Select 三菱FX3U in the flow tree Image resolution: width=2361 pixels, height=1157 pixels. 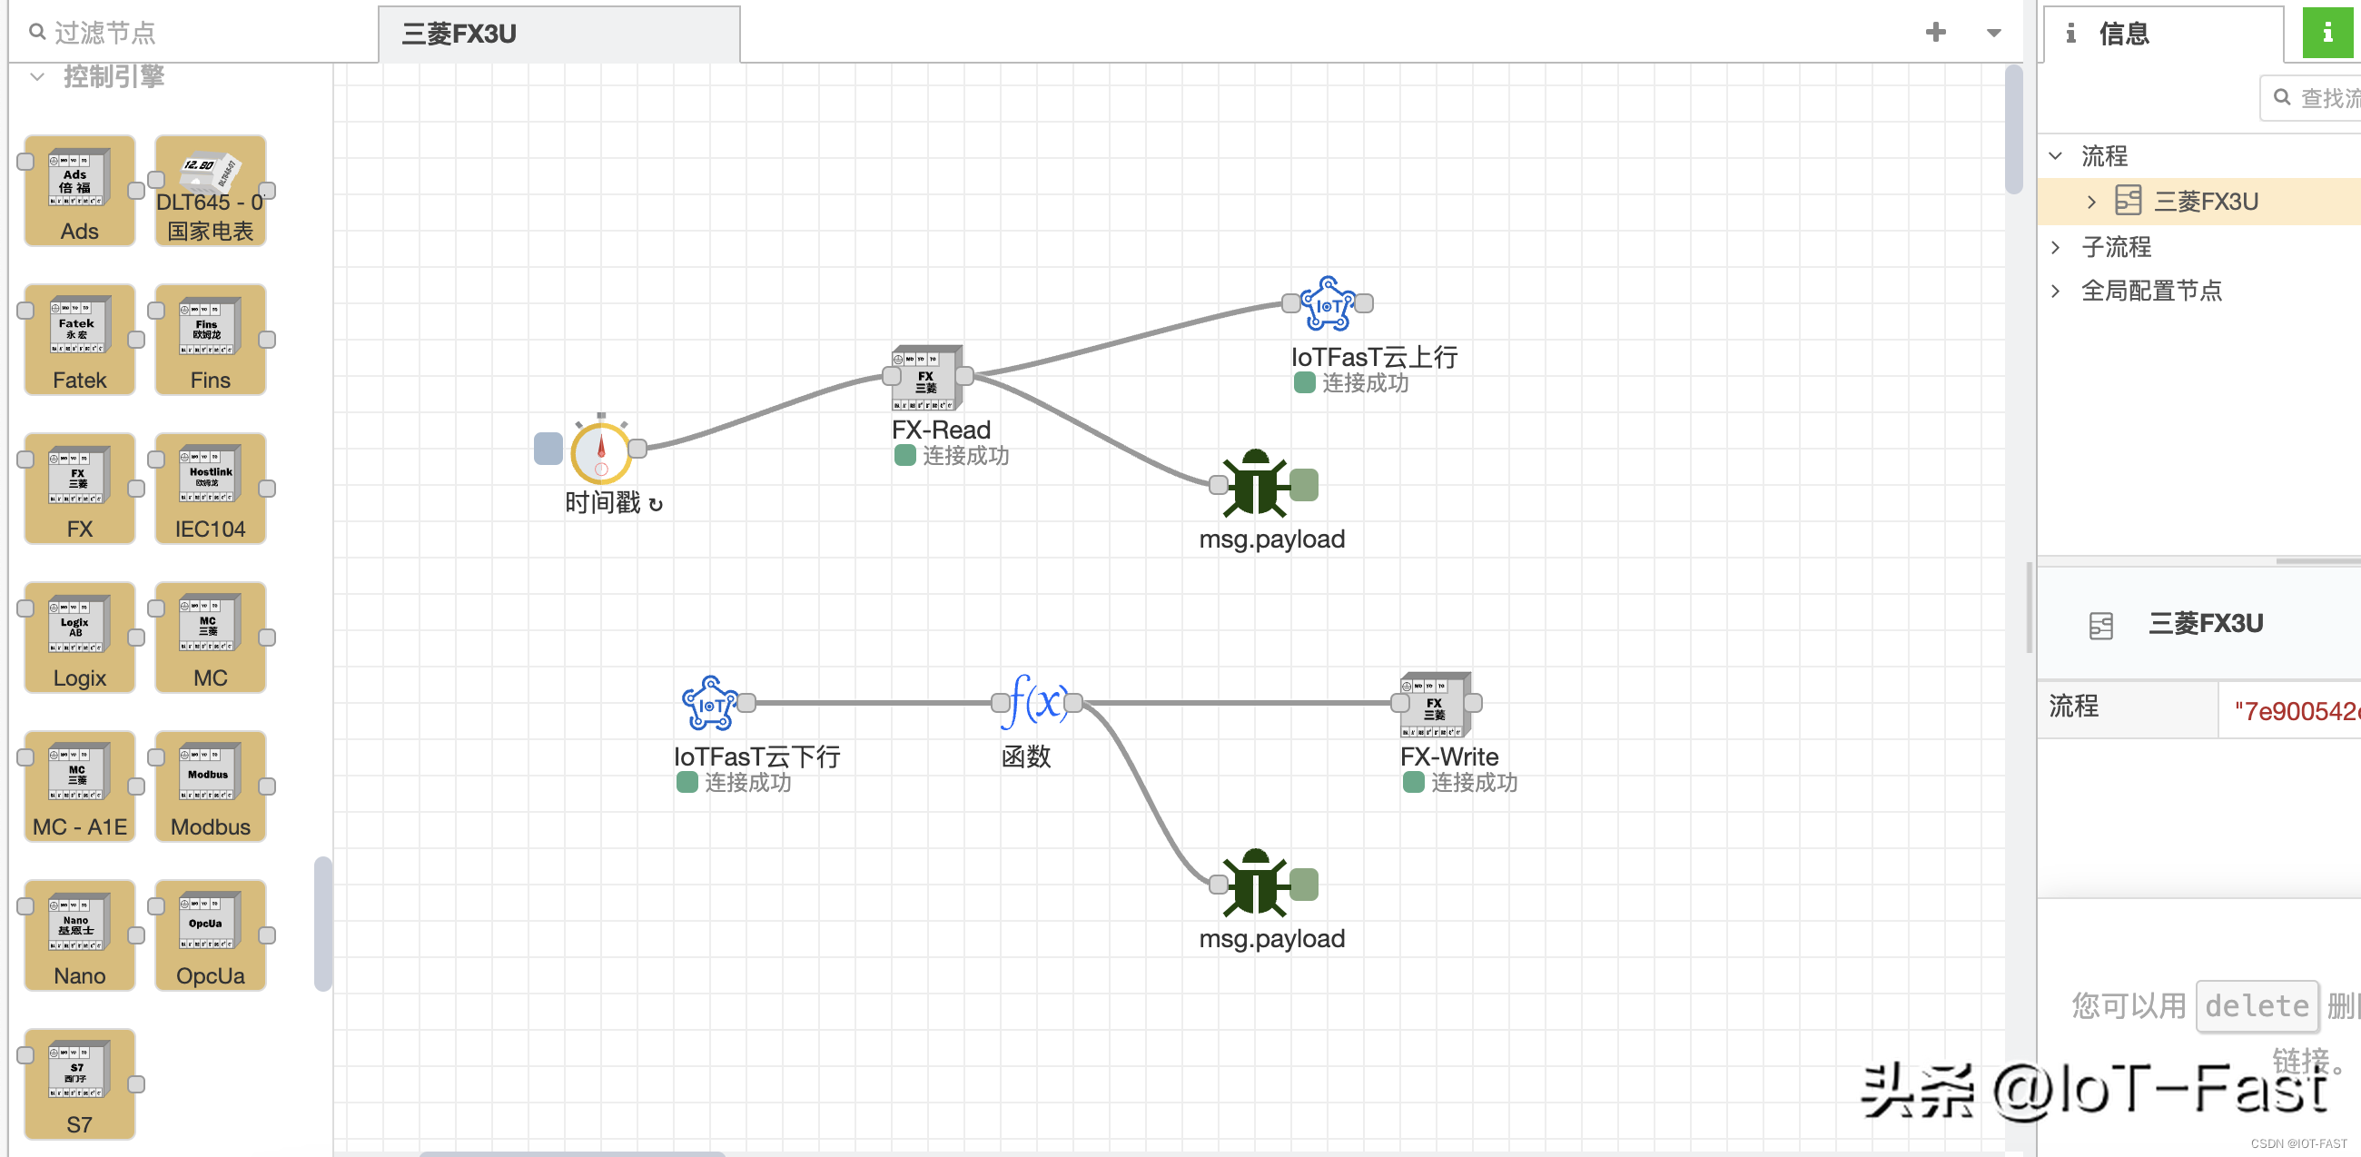coord(2204,202)
